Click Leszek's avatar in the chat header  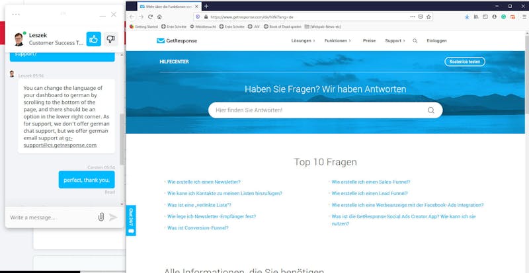pyautogui.click(x=19, y=39)
